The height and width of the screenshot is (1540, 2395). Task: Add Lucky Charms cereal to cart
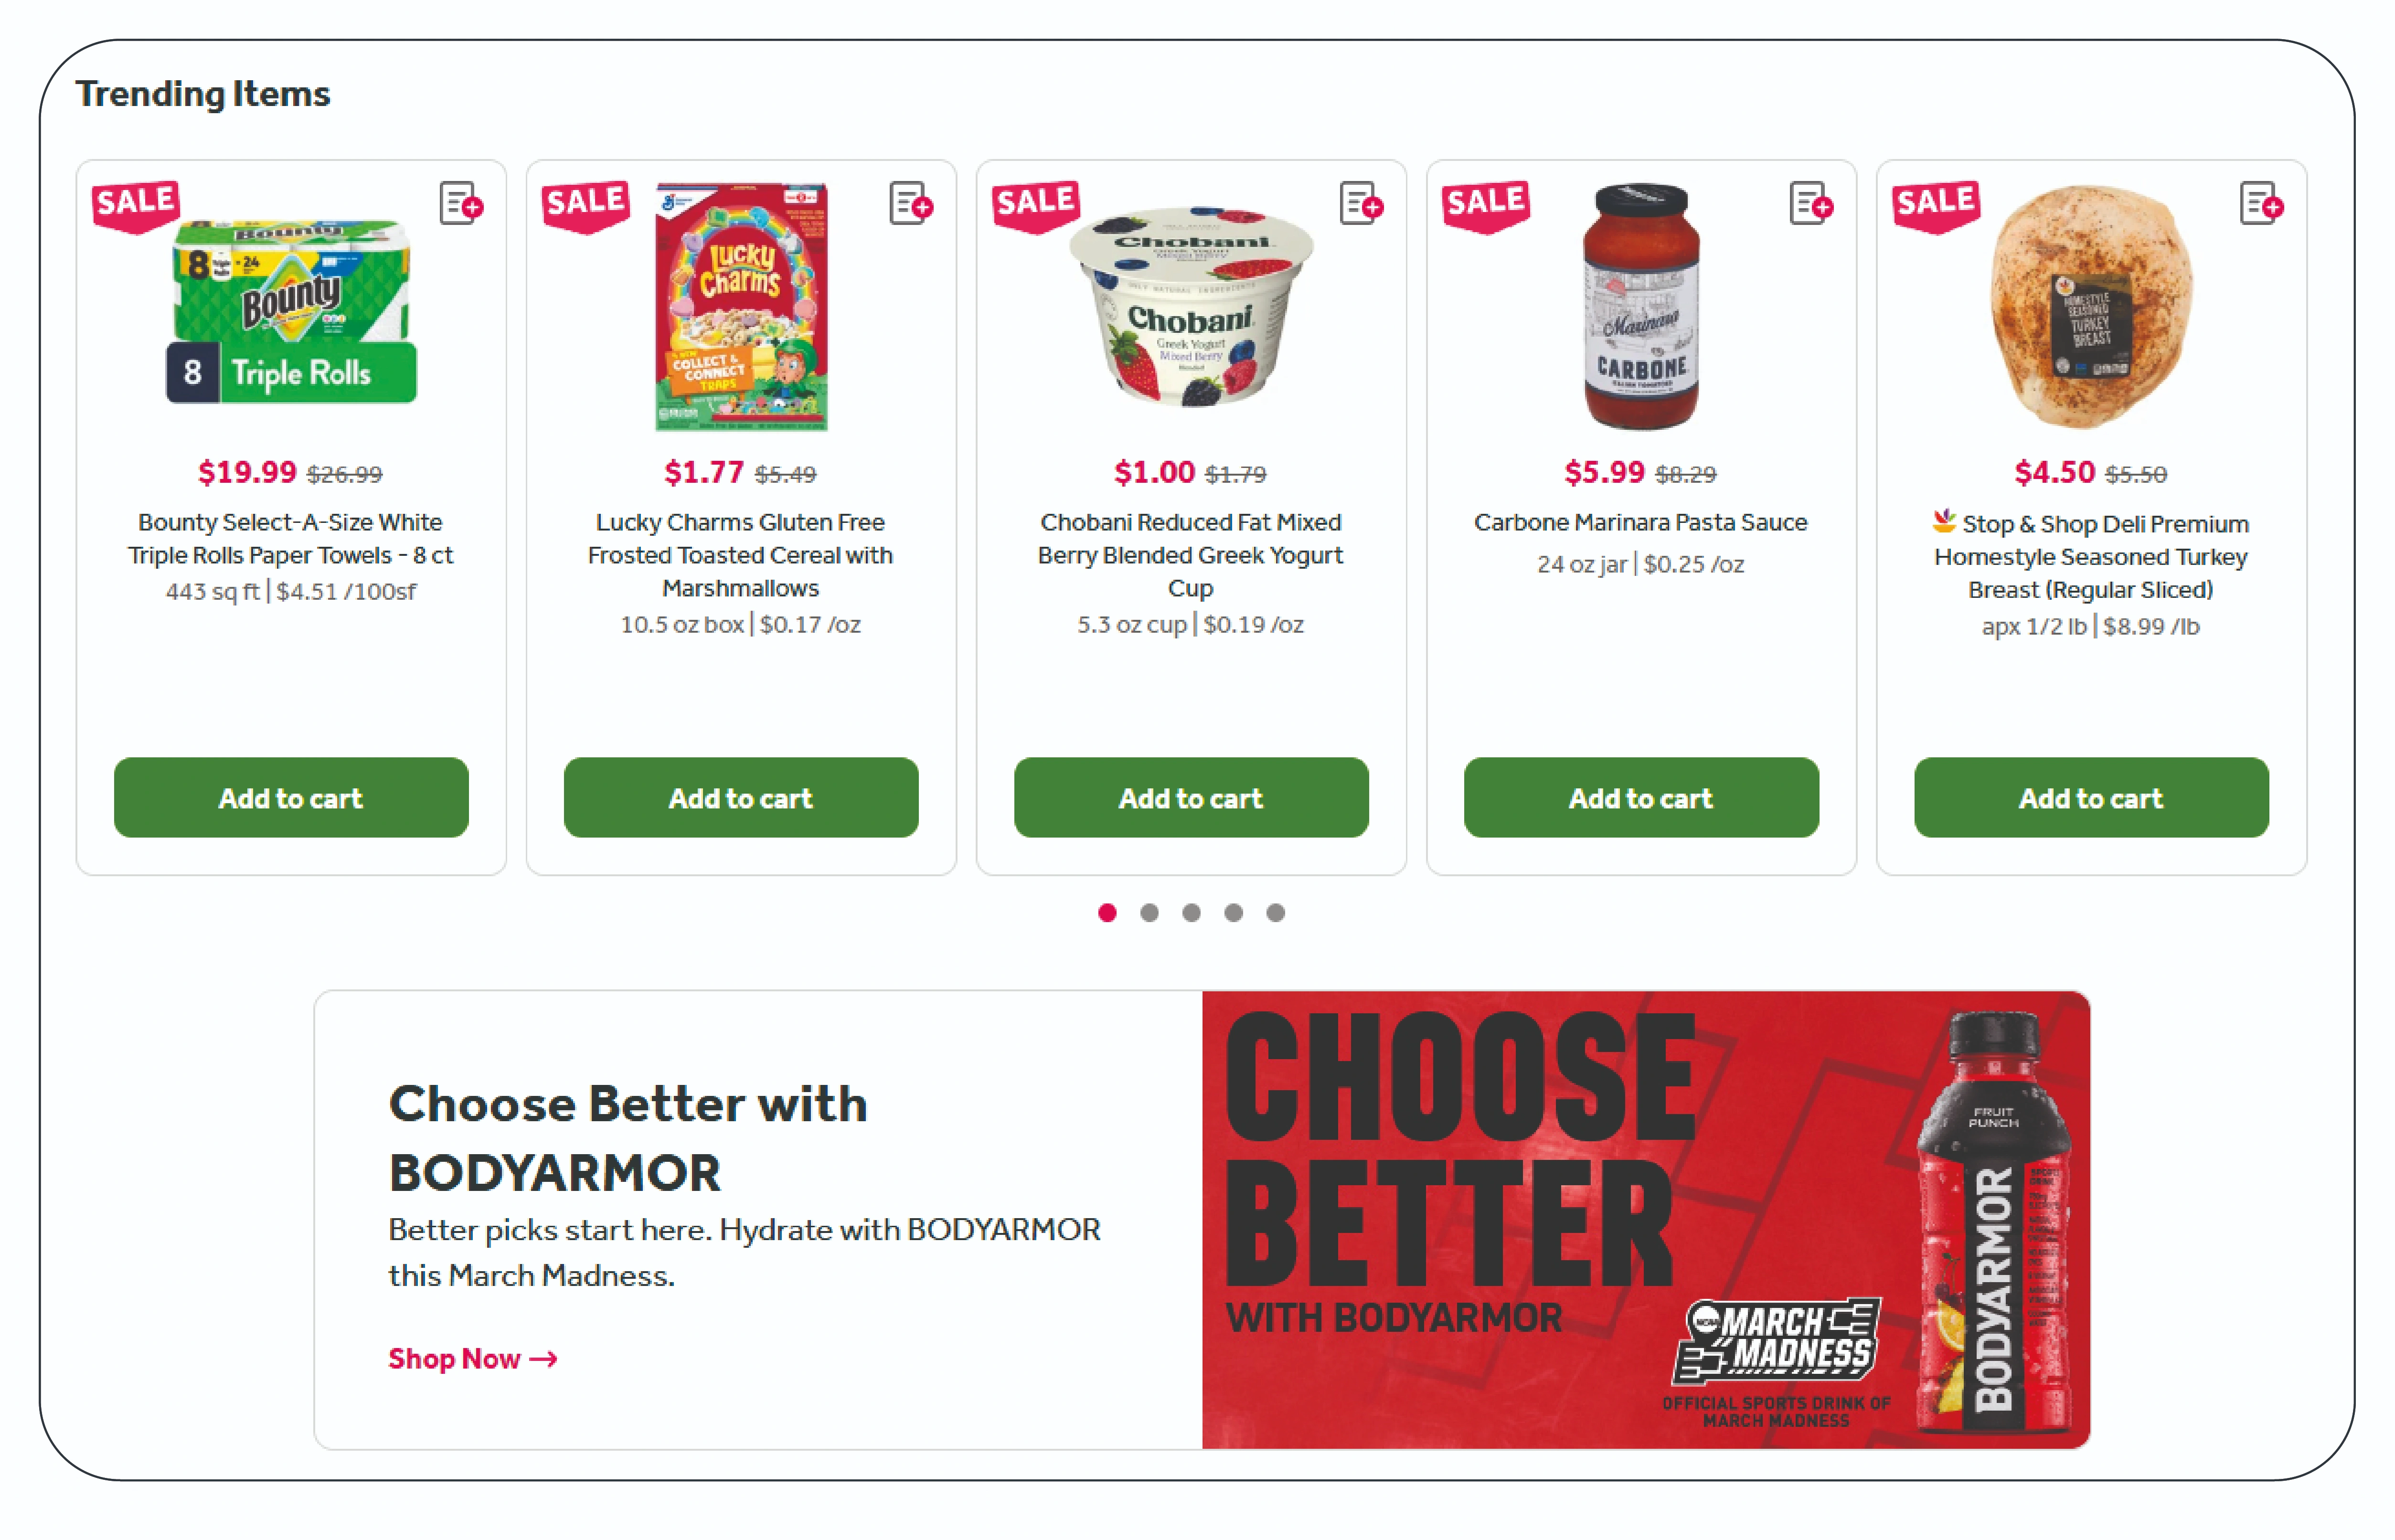(741, 797)
